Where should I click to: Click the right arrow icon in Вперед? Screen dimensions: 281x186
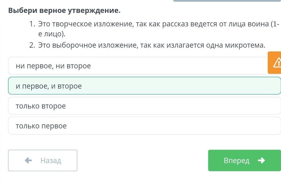(261, 160)
